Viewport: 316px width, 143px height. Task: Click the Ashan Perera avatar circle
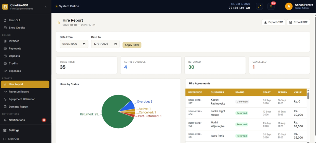(x=289, y=6)
